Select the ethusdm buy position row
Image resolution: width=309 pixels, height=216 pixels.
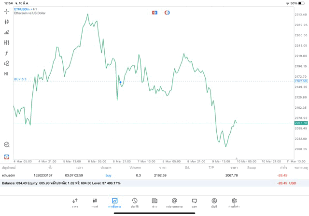[x=145, y=175]
